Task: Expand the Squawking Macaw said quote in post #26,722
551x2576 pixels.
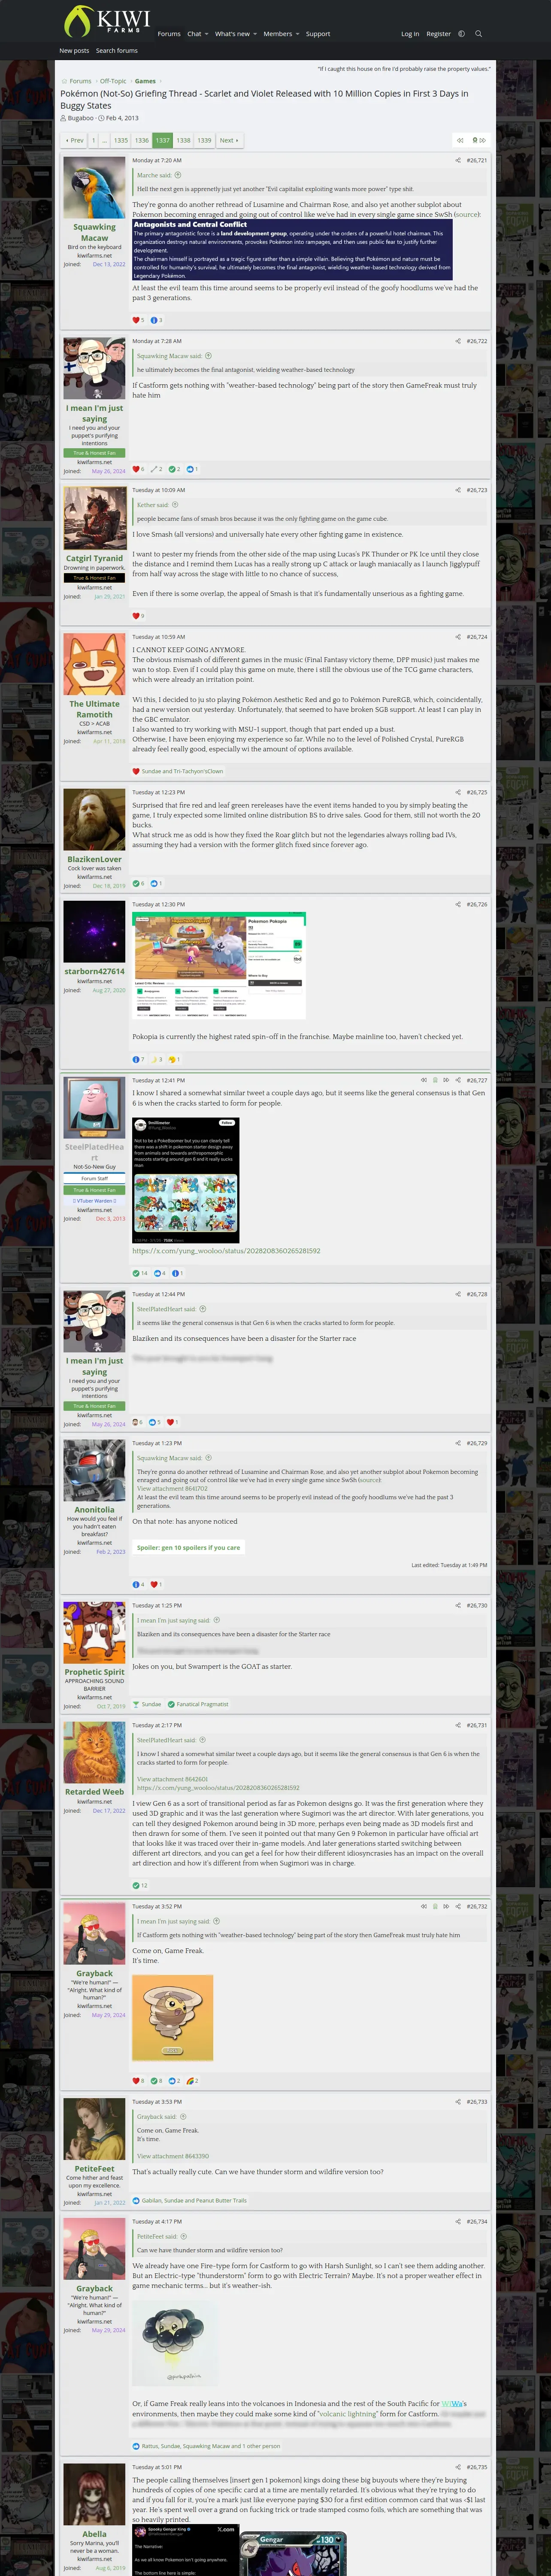Action: tap(208, 356)
